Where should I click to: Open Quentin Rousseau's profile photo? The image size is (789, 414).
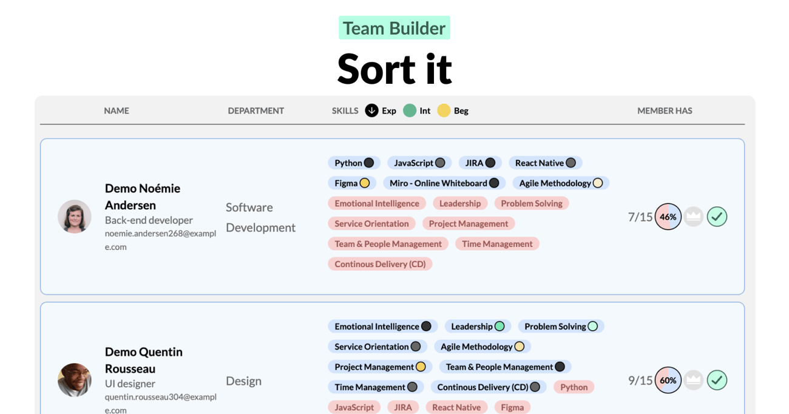pos(75,380)
